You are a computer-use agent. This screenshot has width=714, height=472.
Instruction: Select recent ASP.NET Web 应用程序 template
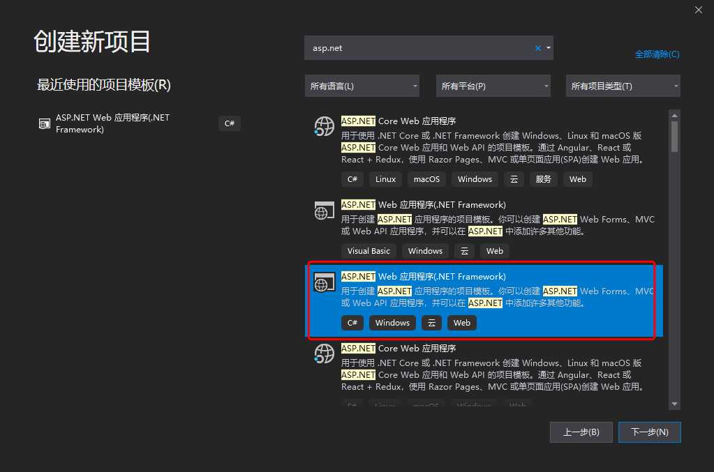click(113, 123)
